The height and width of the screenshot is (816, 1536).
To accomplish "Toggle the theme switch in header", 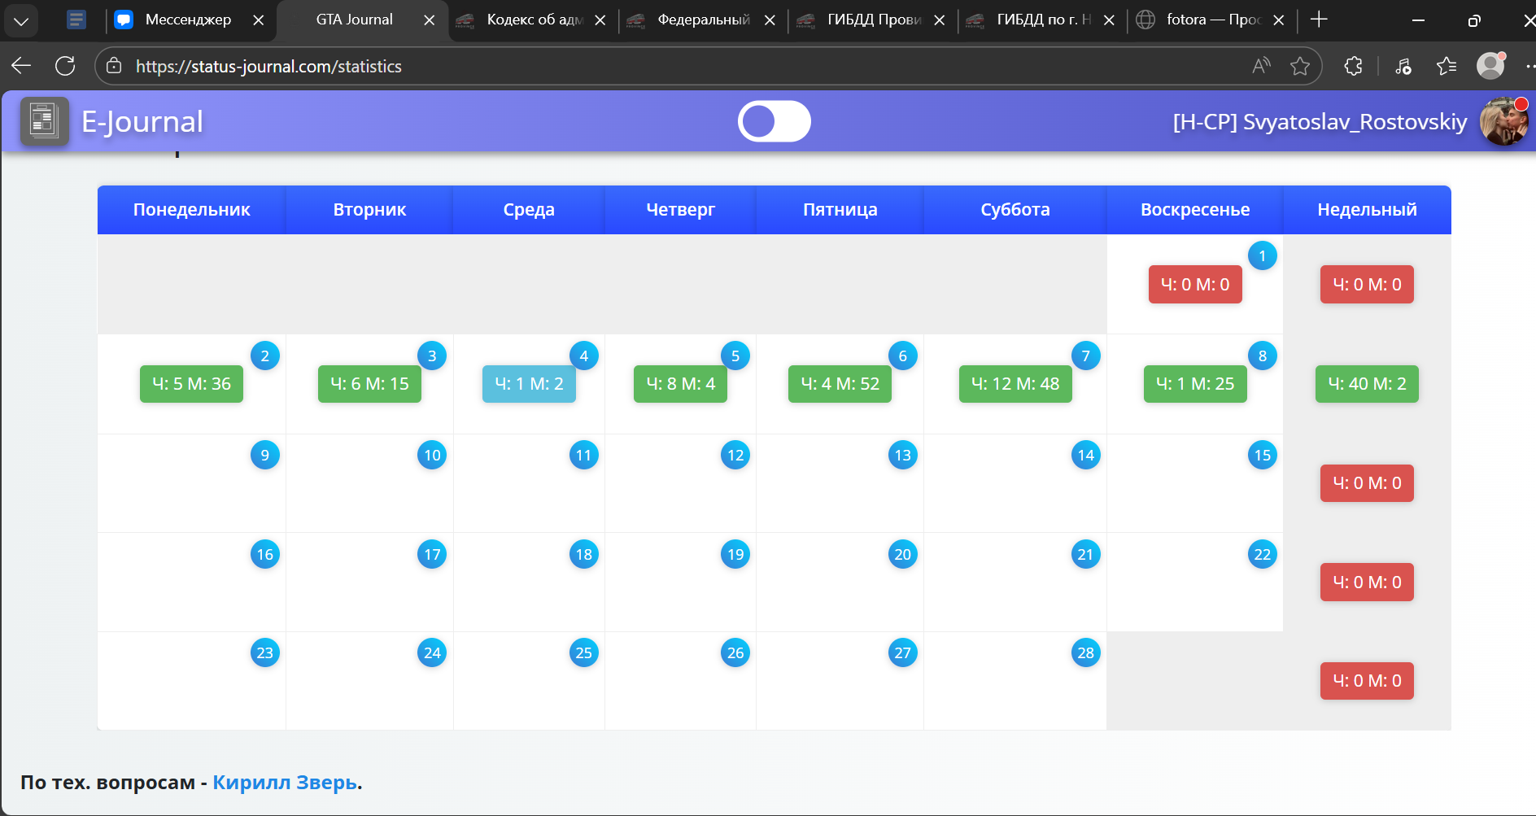I will pyautogui.click(x=774, y=121).
